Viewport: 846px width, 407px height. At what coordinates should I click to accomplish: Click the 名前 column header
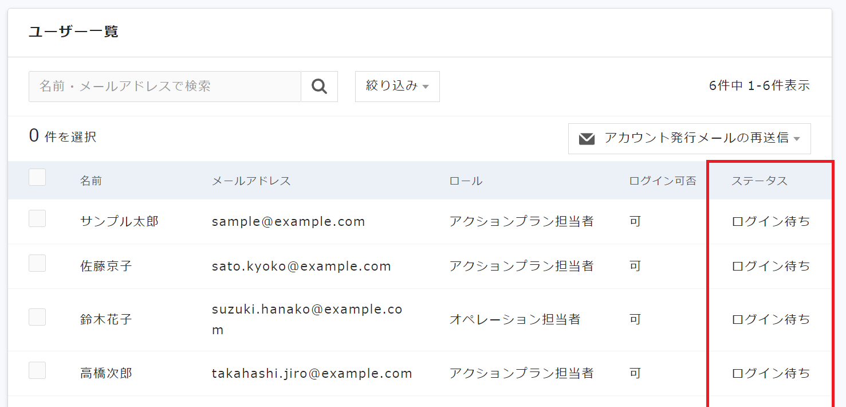91,181
